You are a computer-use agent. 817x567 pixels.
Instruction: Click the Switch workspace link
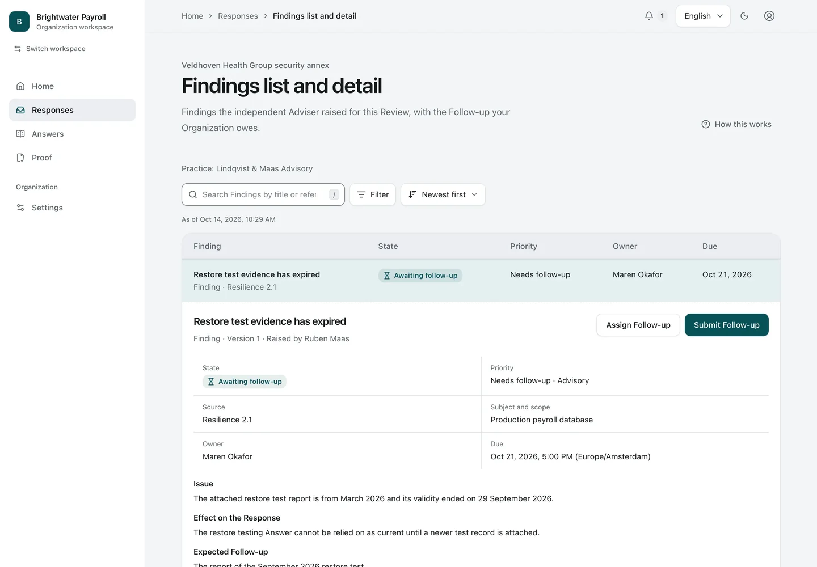(x=50, y=49)
